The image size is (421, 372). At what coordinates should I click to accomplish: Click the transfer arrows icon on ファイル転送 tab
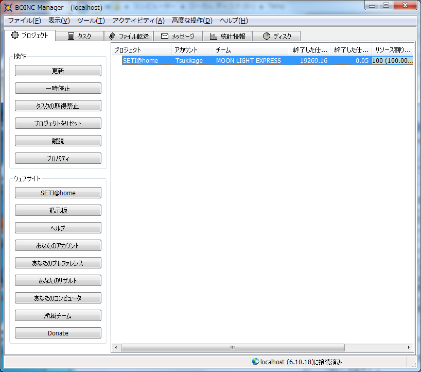click(x=112, y=36)
